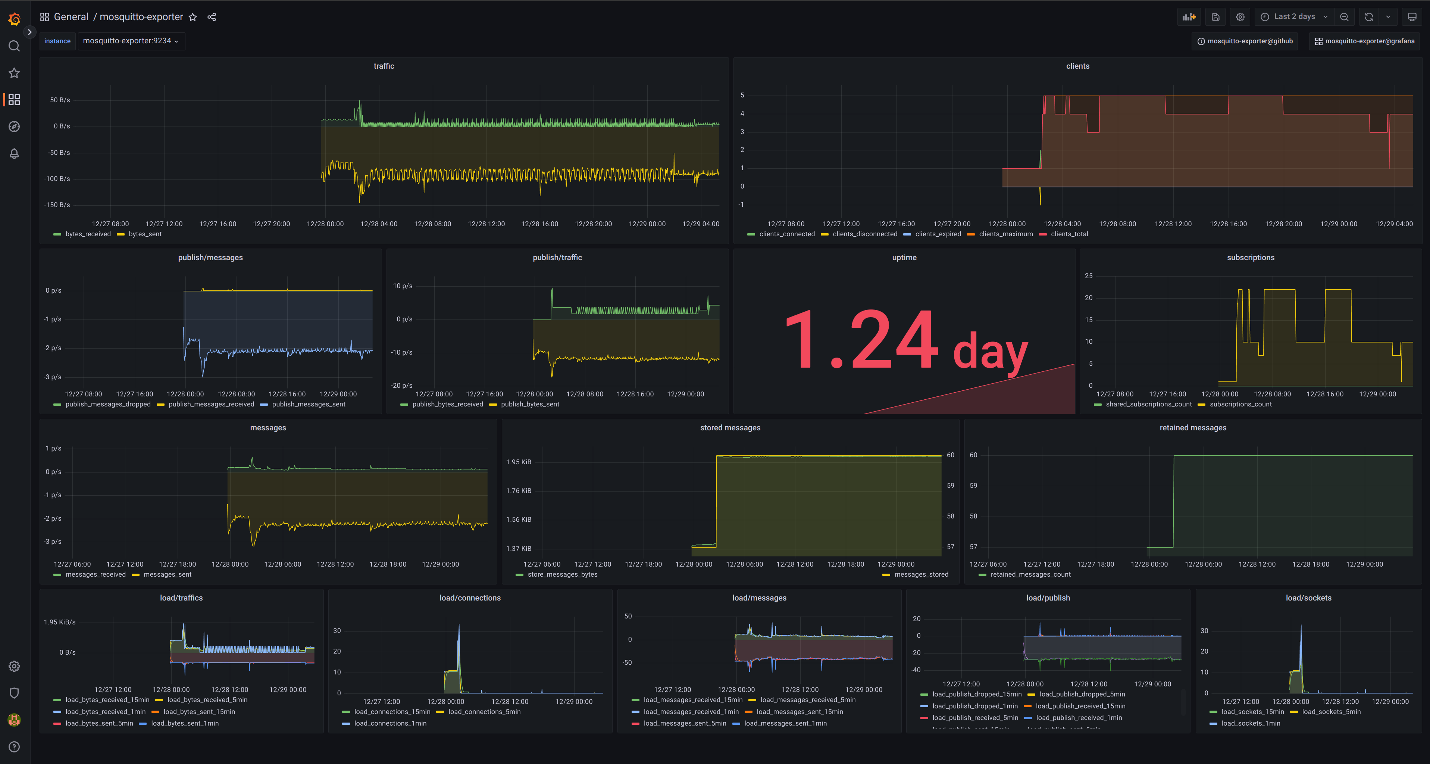Click the messages_sent yellow legend swatch

point(135,575)
